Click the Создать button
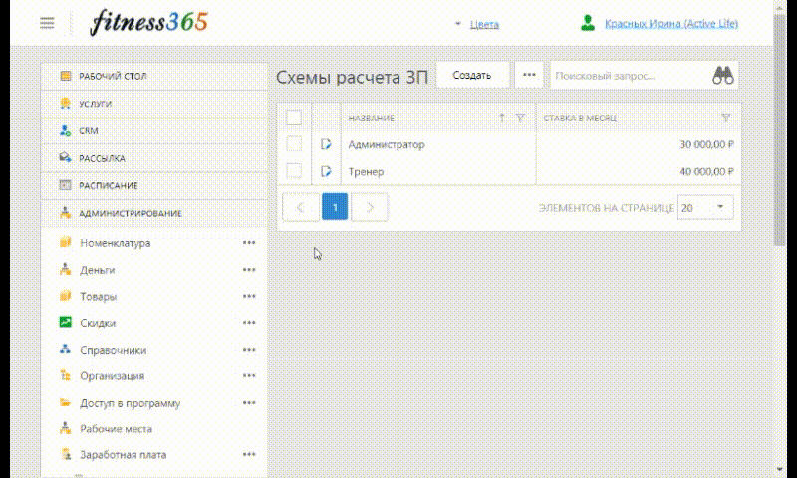This screenshot has width=797, height=478. pyautogui.click(x=472, y=75)
